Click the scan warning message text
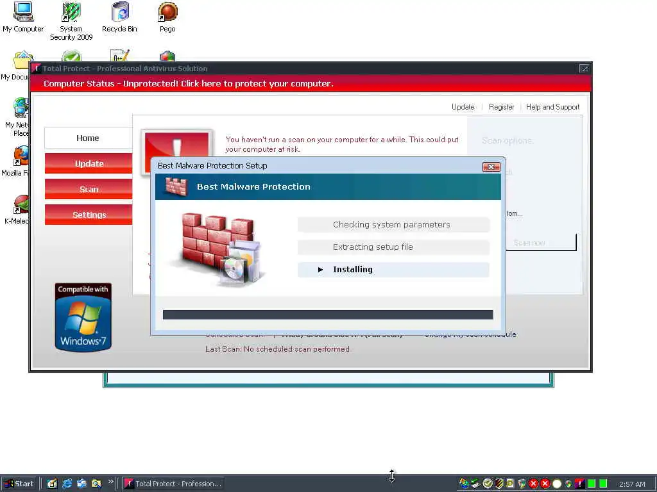657x492 pixels. click(342, 144)
